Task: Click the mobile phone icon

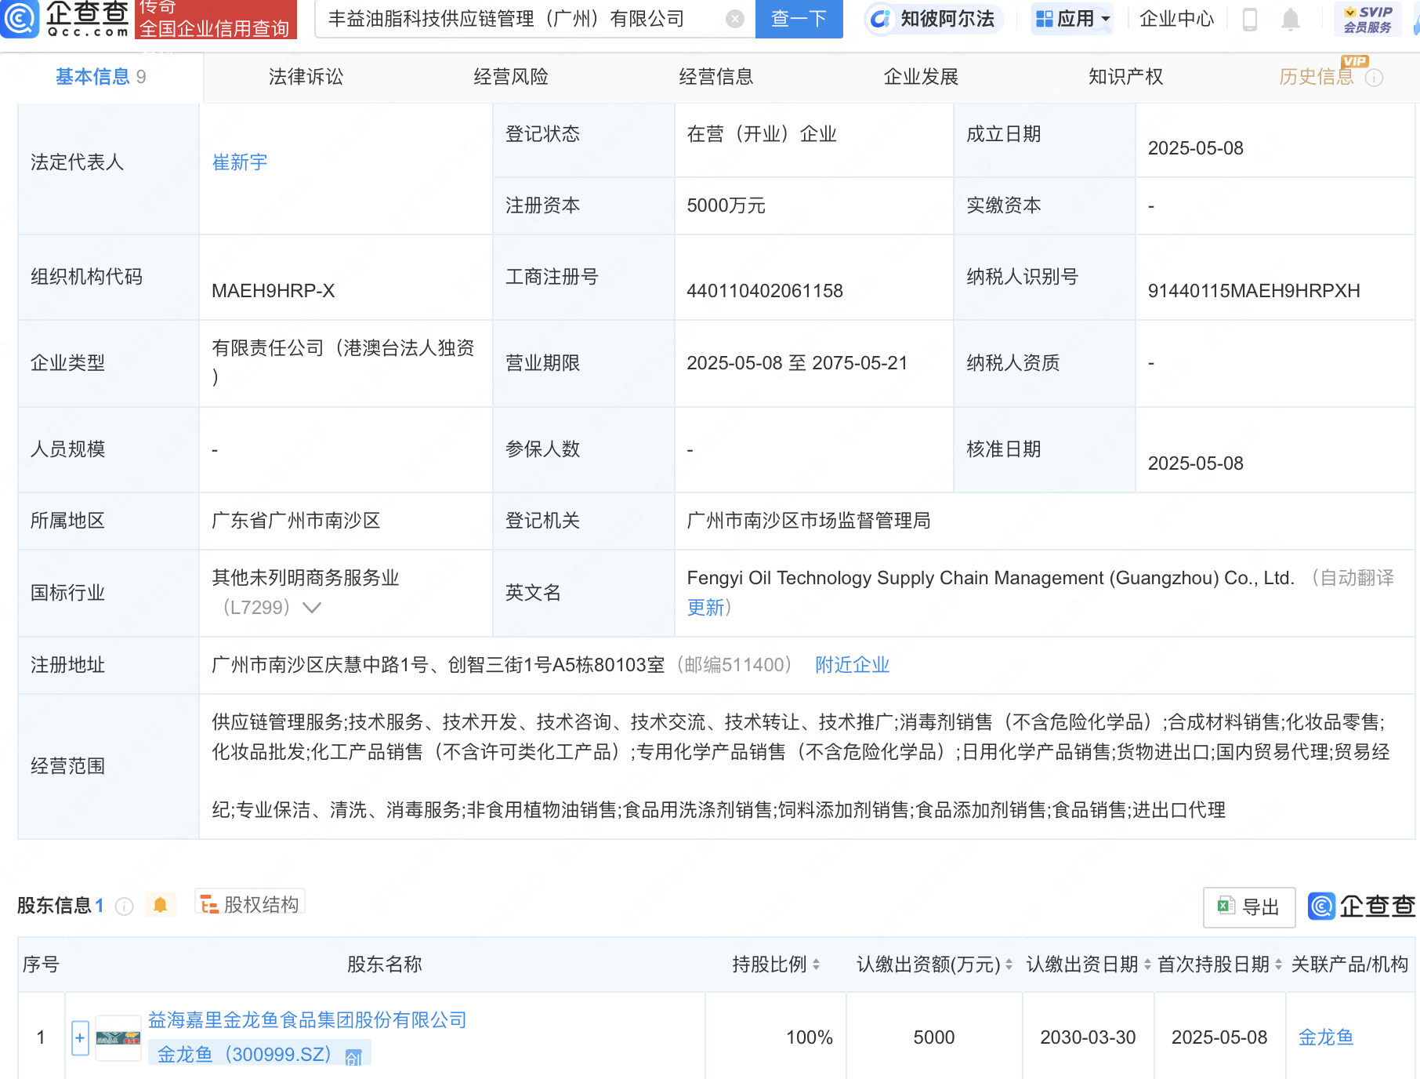Action: tap(1250, 19)
